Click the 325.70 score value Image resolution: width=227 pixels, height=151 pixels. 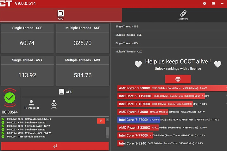83,43
